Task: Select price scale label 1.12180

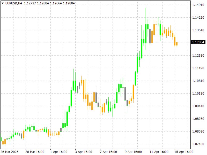Action: pos(198,56)
